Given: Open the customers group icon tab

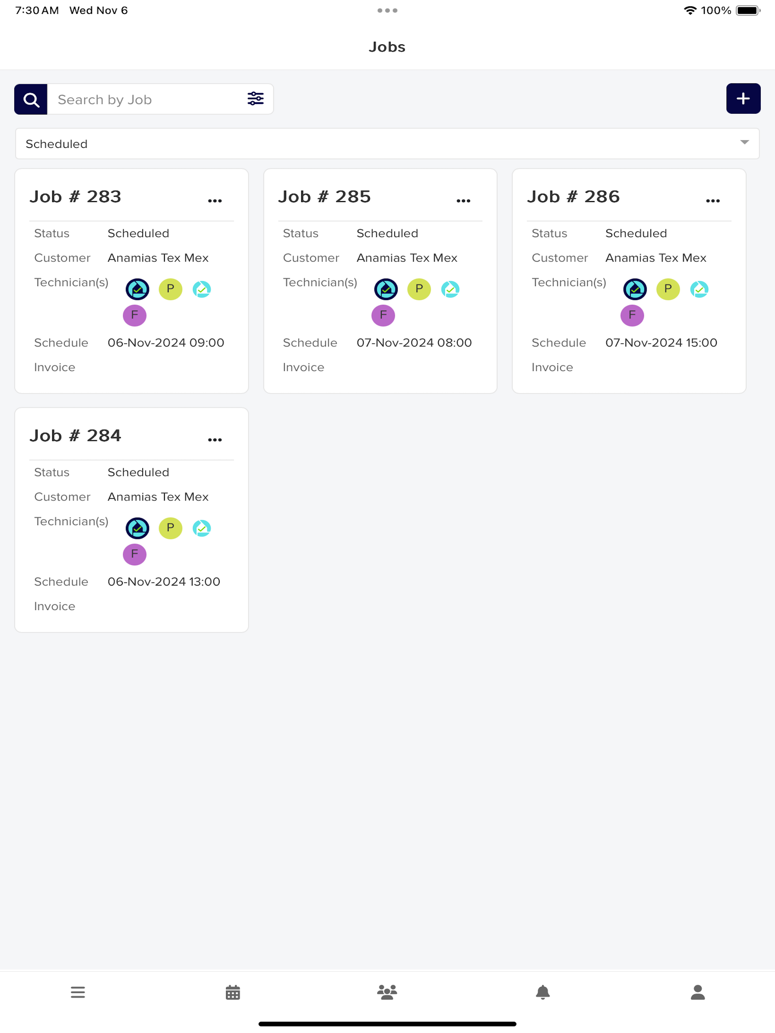Looking at the screenshot, I should coord(387,992).
